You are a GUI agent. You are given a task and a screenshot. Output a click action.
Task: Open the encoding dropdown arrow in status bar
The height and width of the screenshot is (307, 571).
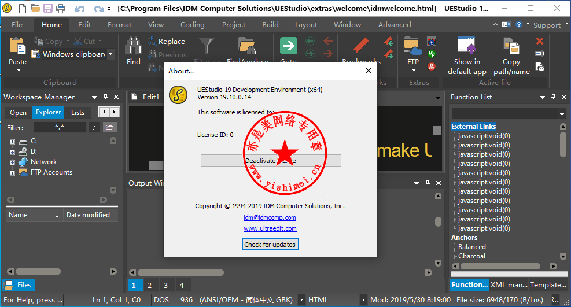tap(301, 300)
